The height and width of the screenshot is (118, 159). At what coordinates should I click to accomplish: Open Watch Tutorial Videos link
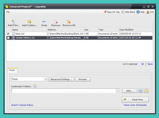point(22,105)
